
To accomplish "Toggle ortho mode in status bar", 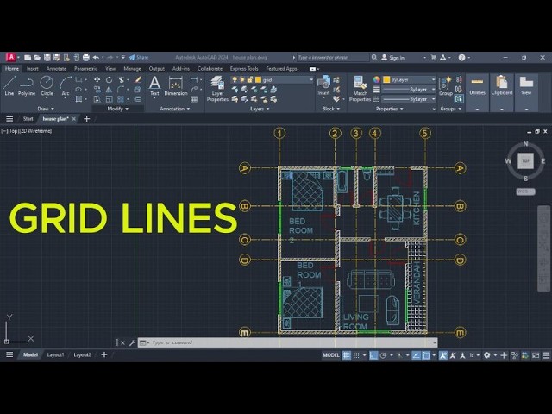I will [x=373, y=355].
